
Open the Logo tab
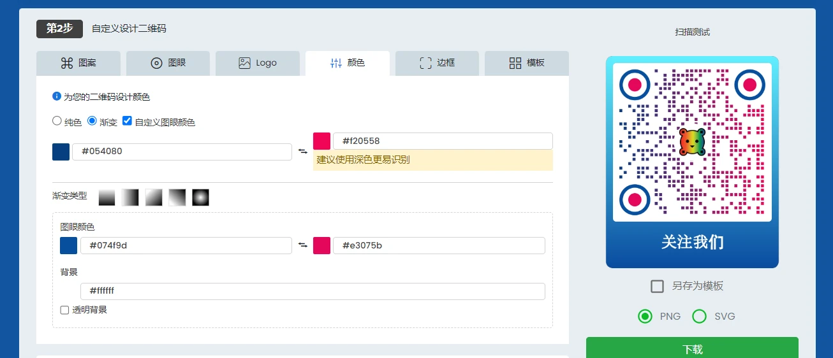(258, 63)
